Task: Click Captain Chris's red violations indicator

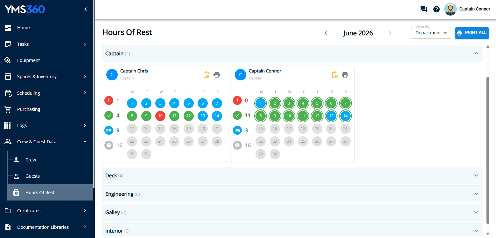Action: coord(109,101)
